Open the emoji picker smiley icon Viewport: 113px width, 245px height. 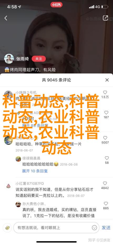click(94, 228)
